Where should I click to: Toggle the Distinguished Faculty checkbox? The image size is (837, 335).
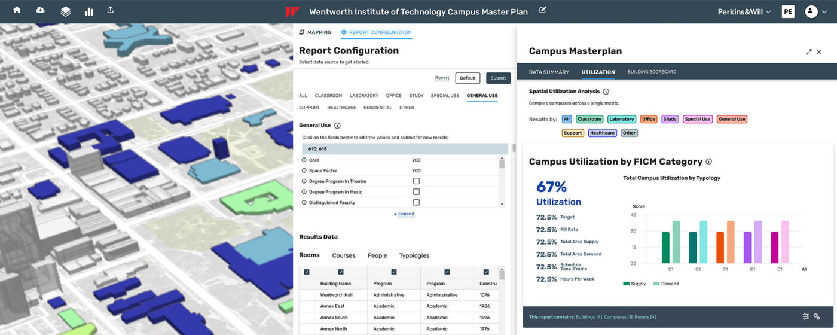tap(416, 202)
